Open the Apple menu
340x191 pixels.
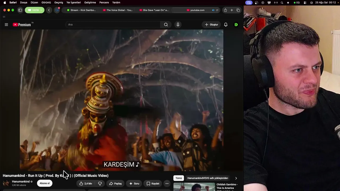point(5,2)
